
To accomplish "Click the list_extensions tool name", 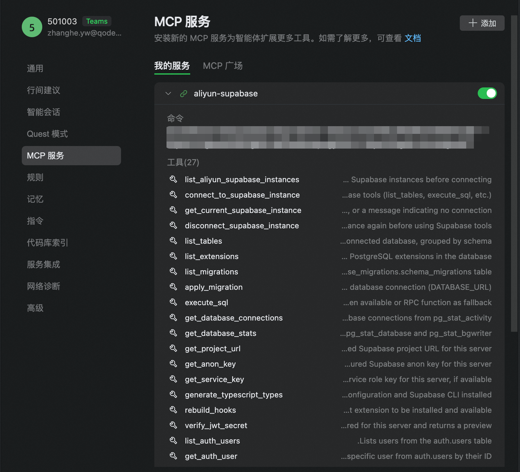I will point(212,256).
